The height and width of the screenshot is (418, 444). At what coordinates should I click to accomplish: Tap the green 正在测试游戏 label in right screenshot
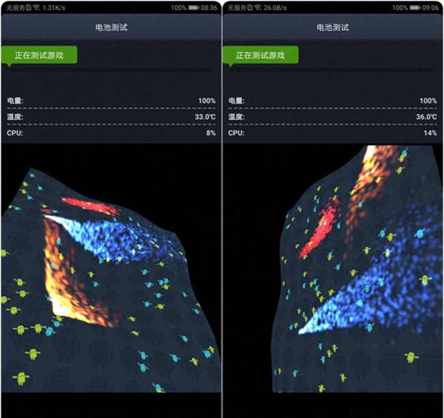(x=260, y=55)
